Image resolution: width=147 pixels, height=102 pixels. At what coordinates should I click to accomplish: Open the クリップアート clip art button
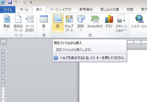[69, 23]
